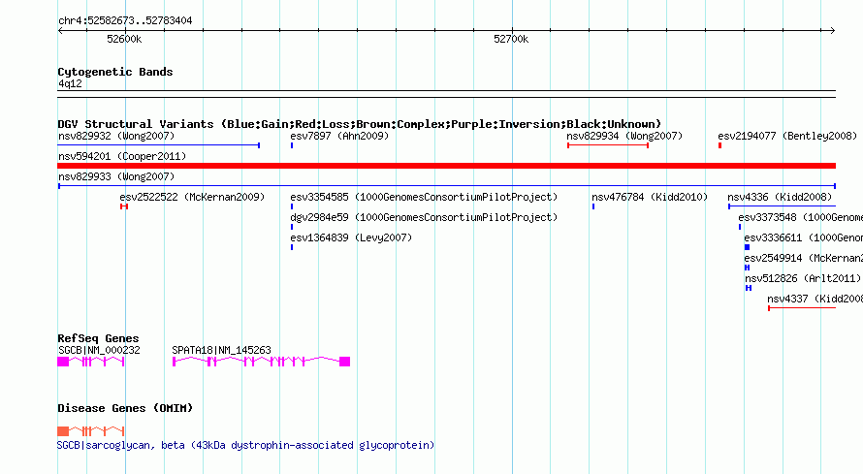863x474 pixels.
Task: Click the chr4:52582673..52783404 coordinate label
Action: [x=125, y=20]
